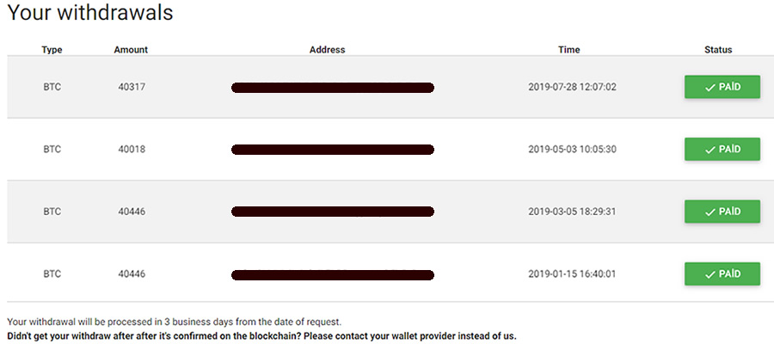Click PAID button for 2019-05-03 withdrawal
This screenshot has width=774, height=344.
[722, 149]
